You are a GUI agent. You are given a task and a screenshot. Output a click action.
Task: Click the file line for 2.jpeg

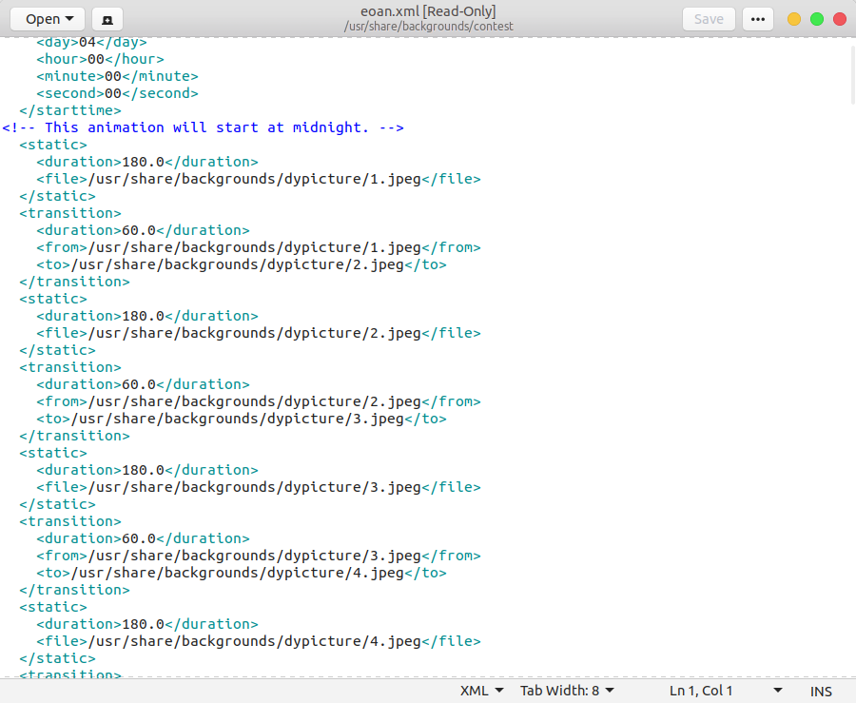259,333
